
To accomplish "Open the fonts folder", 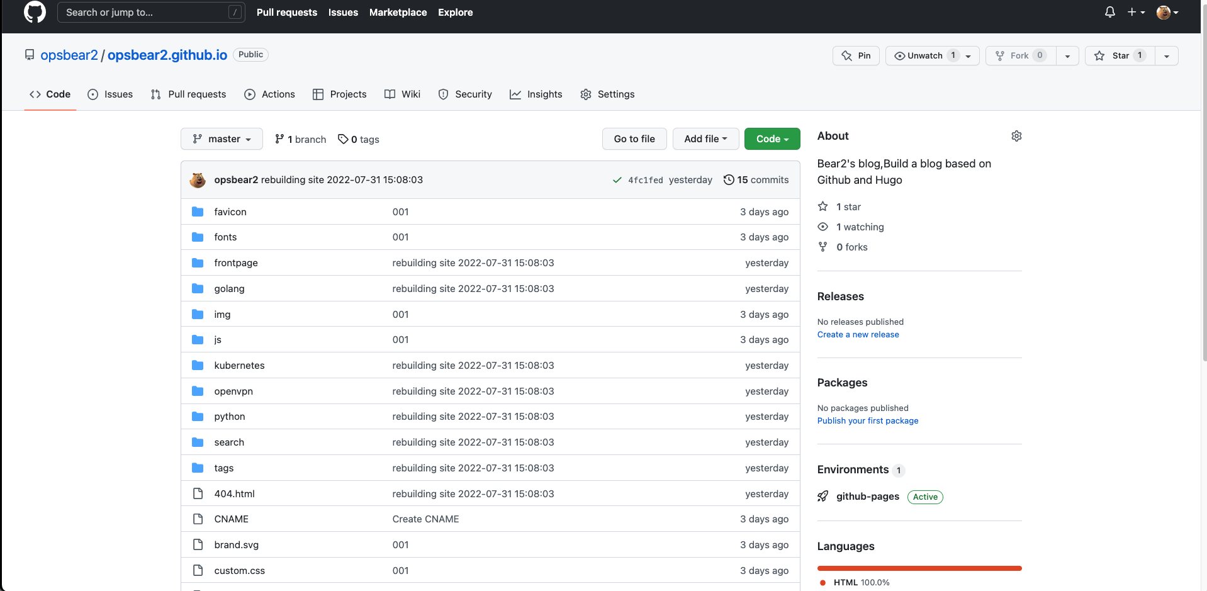I will pyautogui.click(x=225, y=237).
